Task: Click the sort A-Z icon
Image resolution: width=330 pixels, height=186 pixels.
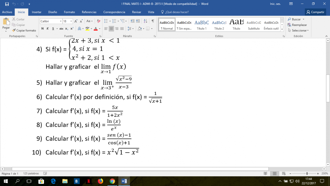Action: pyautogui.click(x=145, y=21)
